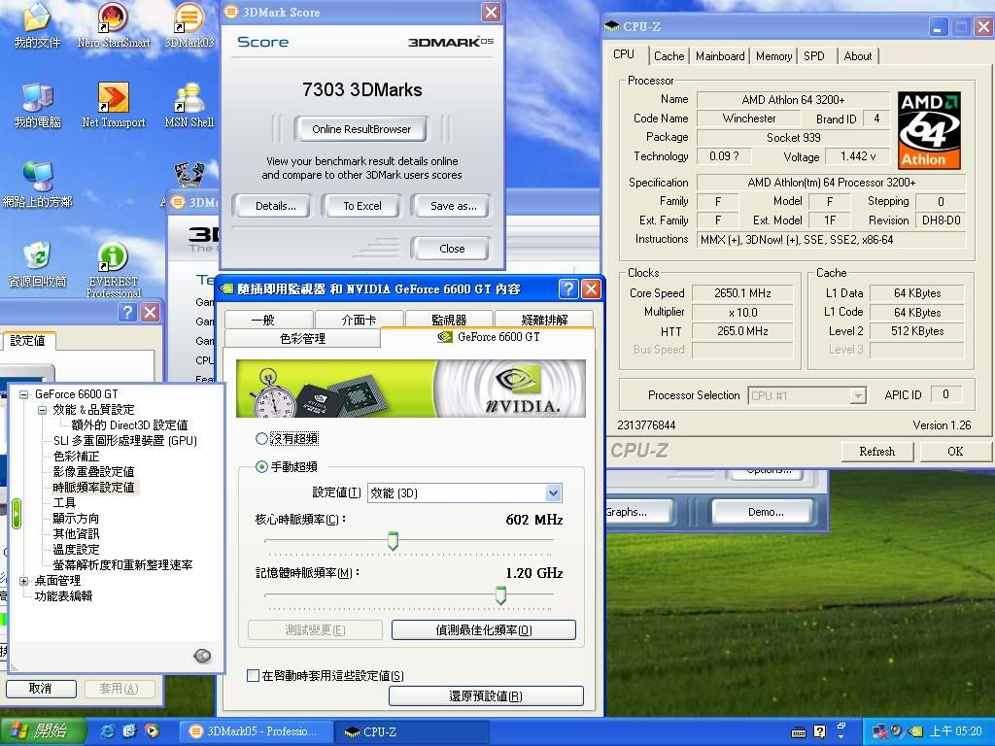This screenshot has height=746, width=995.
Task: Click the Internet Explorer quick launch icon
Action: pos(108,731)
